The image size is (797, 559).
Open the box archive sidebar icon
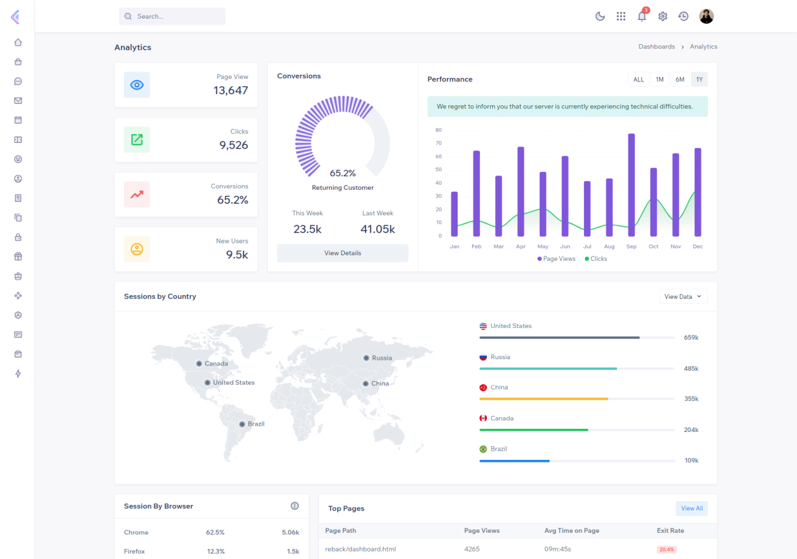(x=18, y=354)
